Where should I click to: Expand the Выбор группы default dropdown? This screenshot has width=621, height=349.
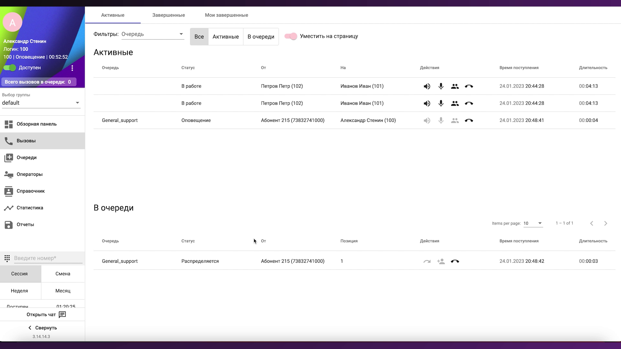click(x=41, y=103)
